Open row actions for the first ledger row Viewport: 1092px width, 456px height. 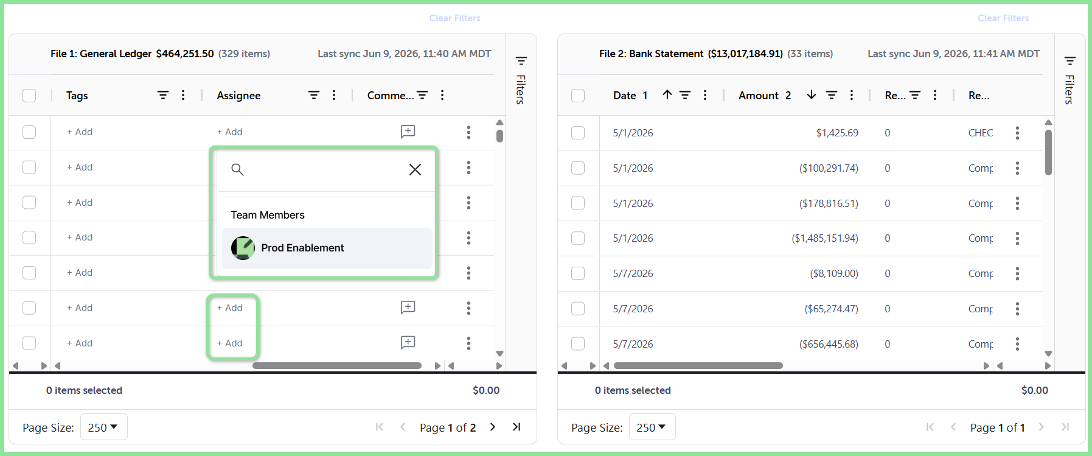pos(468,132)
